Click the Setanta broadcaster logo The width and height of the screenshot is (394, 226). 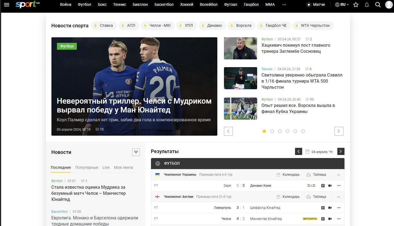pyautogui.click(x=310, y=219)
